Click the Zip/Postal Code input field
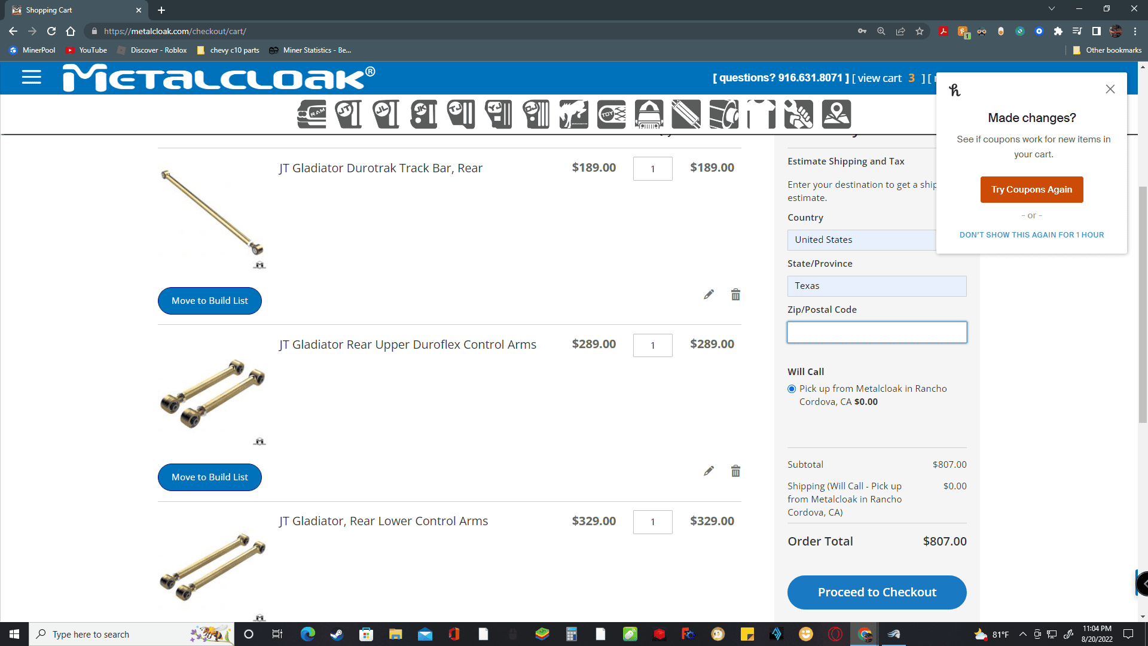This screenshot has width=1148, height=646. click(877, 333)
